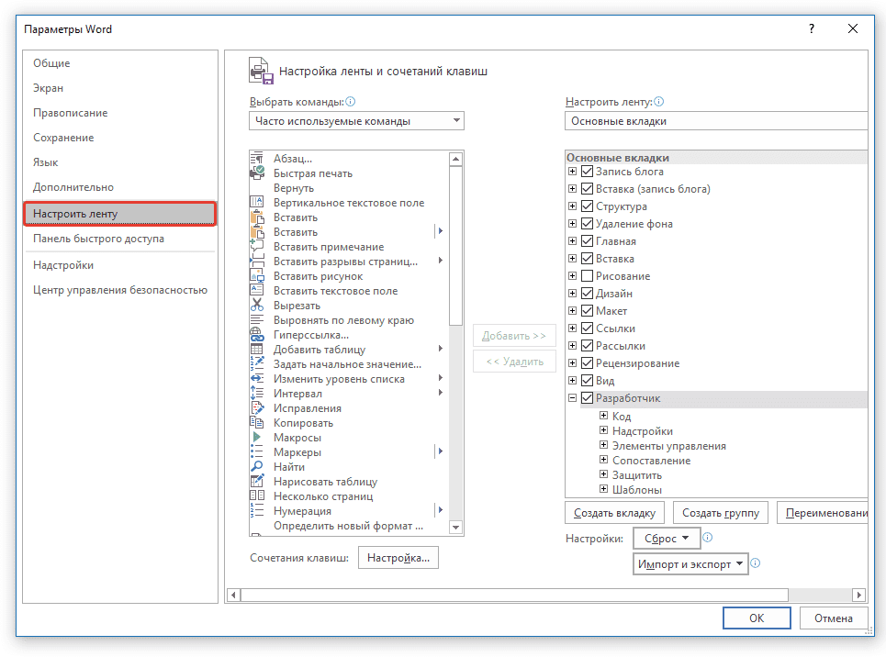Click the Настройка keyboard shortcuts button
Viewport: 886px width, 657px height.
tap(398, 558)
